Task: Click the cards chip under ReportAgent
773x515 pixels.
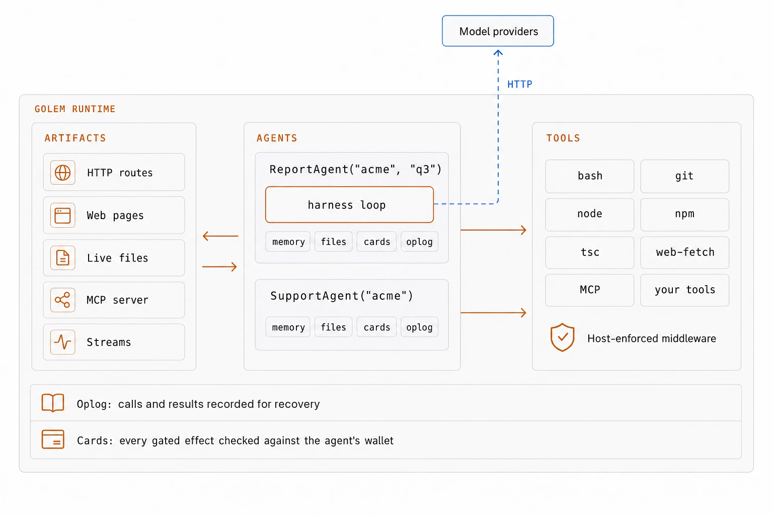Action: click(x=377, y=242)
